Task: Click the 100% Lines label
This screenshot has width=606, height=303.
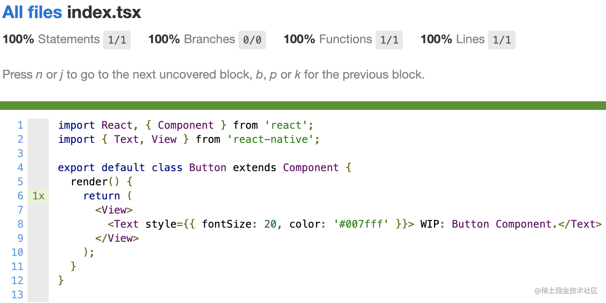Action: (453, 39)
